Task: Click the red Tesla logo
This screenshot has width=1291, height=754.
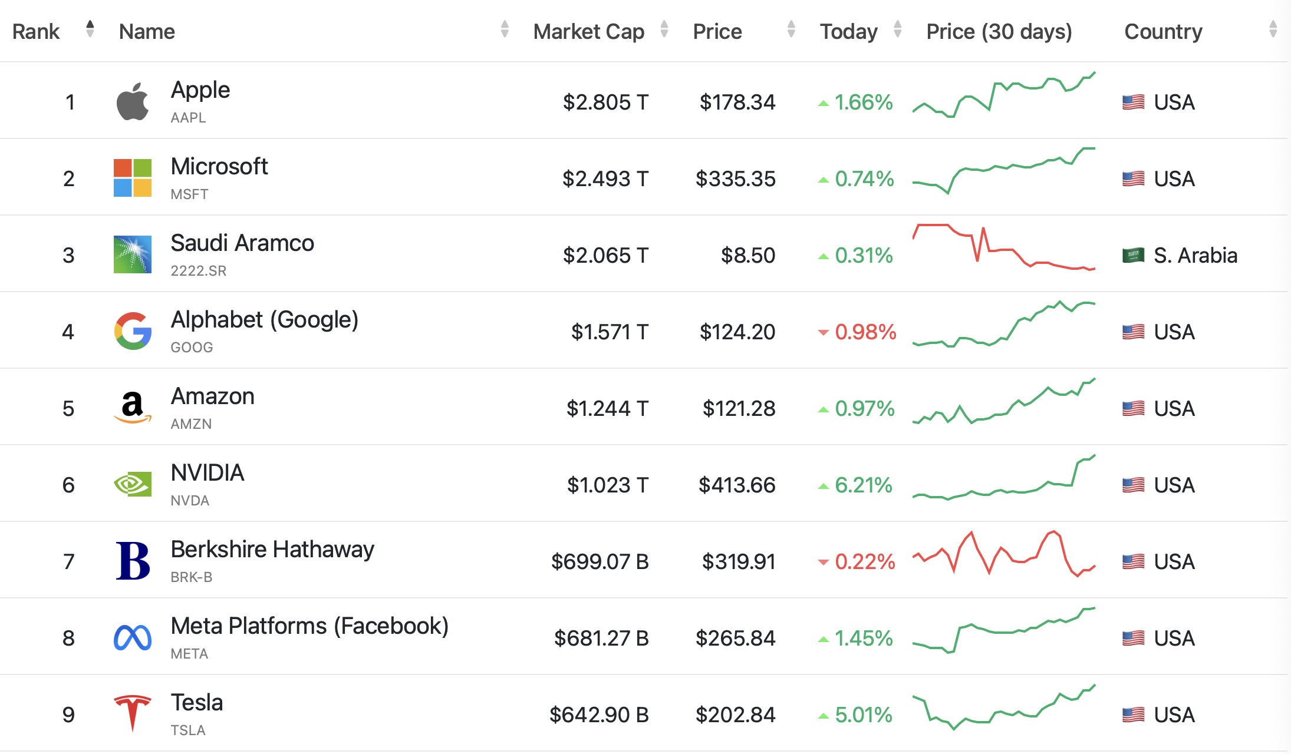Action: (x=133, y=713)
